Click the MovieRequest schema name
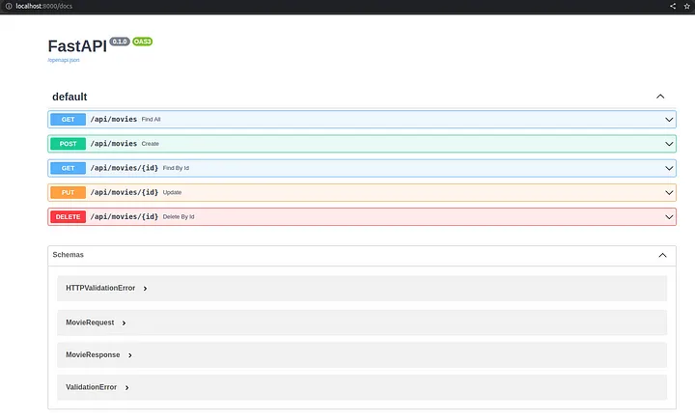 point(90,322)
